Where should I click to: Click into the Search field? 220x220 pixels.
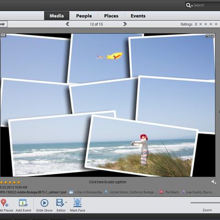click(x=206, y=5)
